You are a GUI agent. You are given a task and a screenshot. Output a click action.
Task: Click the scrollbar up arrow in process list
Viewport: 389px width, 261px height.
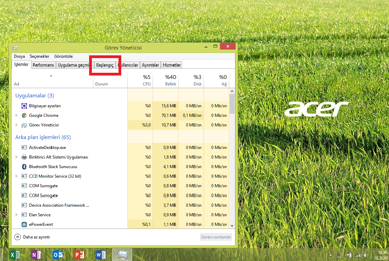[x=232, y=91]
